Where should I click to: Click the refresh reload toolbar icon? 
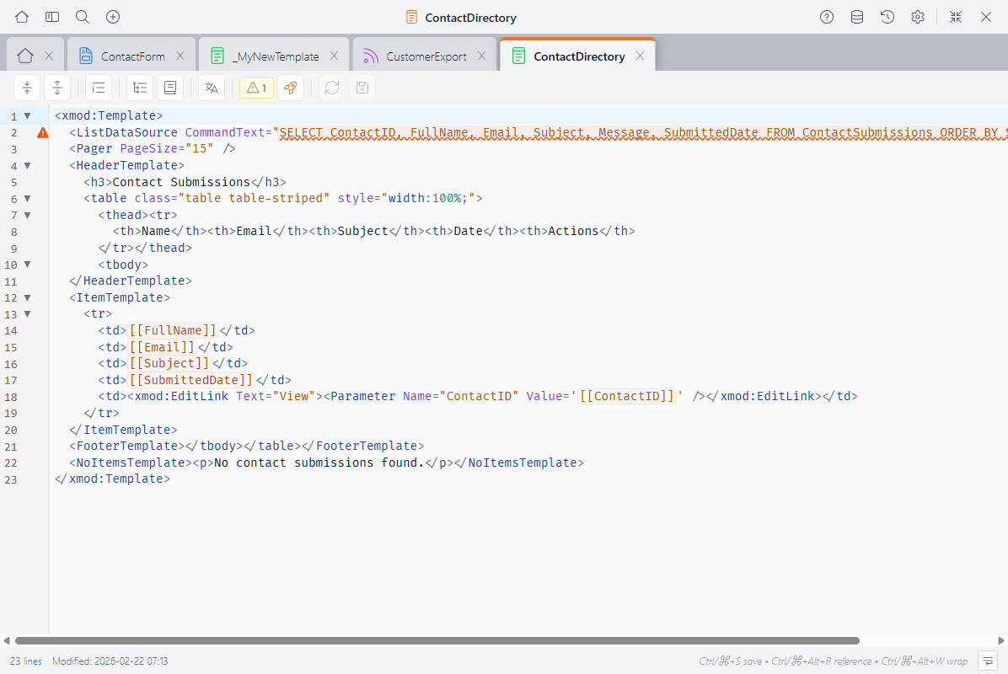tap(332, 88)
